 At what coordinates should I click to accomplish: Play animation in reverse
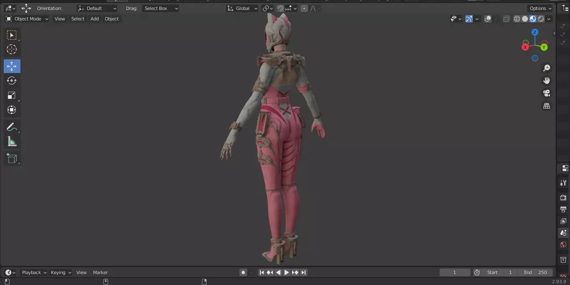pyautogui.click(x=278, y=272)
